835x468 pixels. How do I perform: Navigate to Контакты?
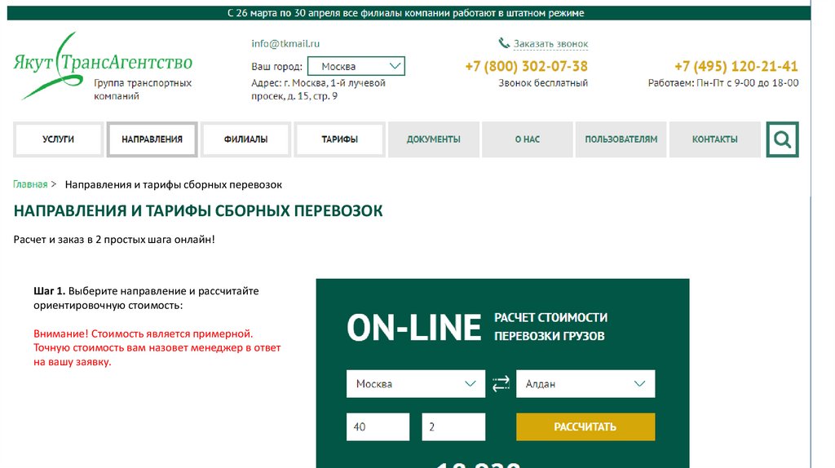[714, 139]
